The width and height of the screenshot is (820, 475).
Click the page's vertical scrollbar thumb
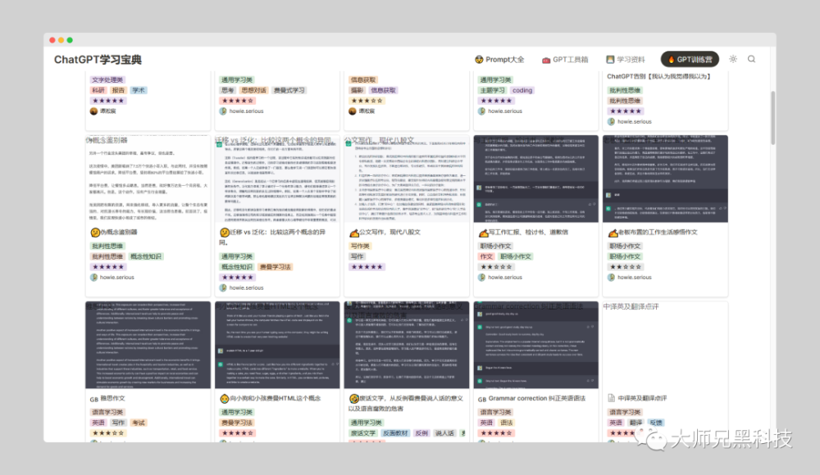click(x=773, y=118)
